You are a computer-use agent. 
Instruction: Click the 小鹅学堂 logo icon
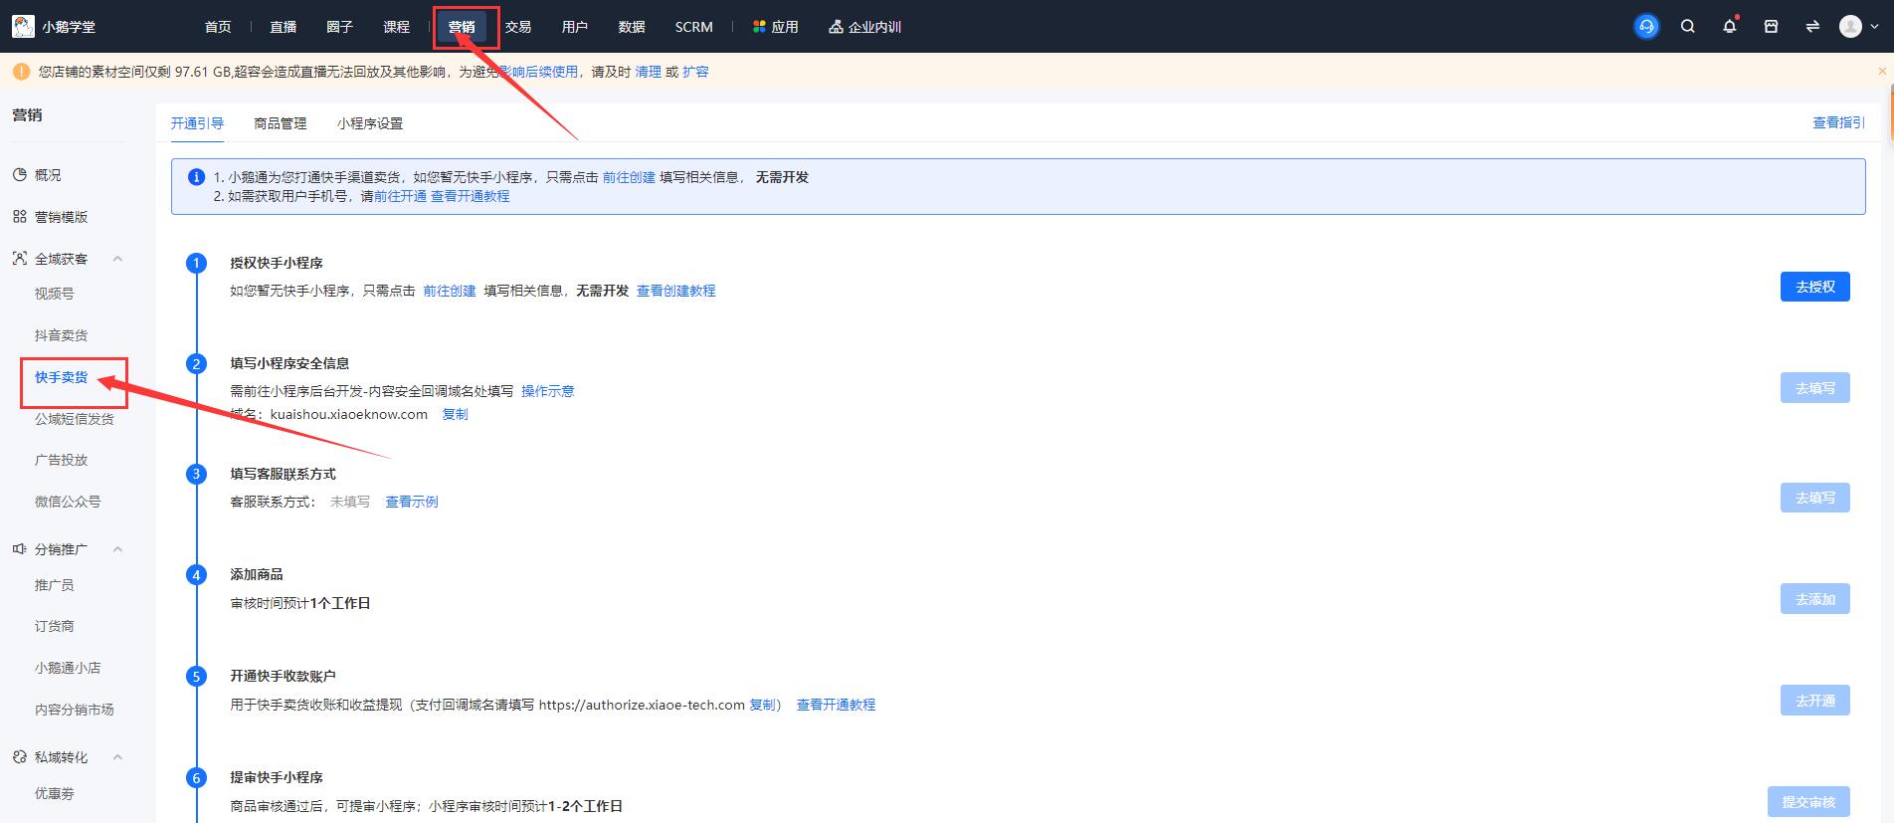[23, 27]
